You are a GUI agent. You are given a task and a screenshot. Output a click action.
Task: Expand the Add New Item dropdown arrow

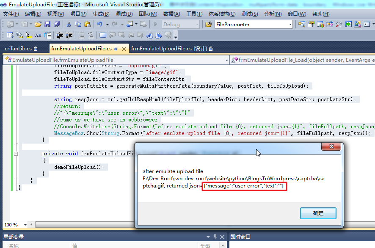[31, 25]
